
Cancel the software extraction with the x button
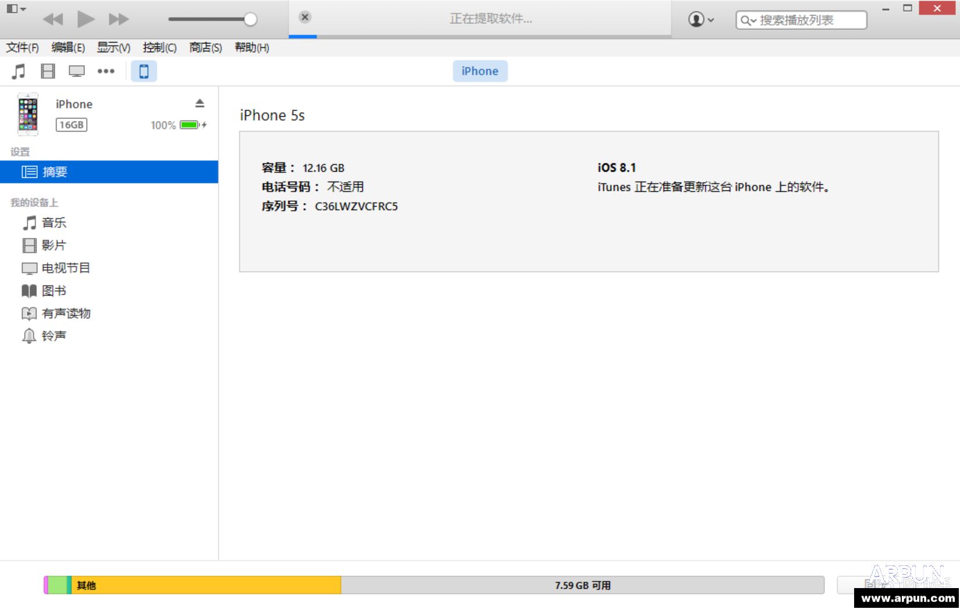305,17
